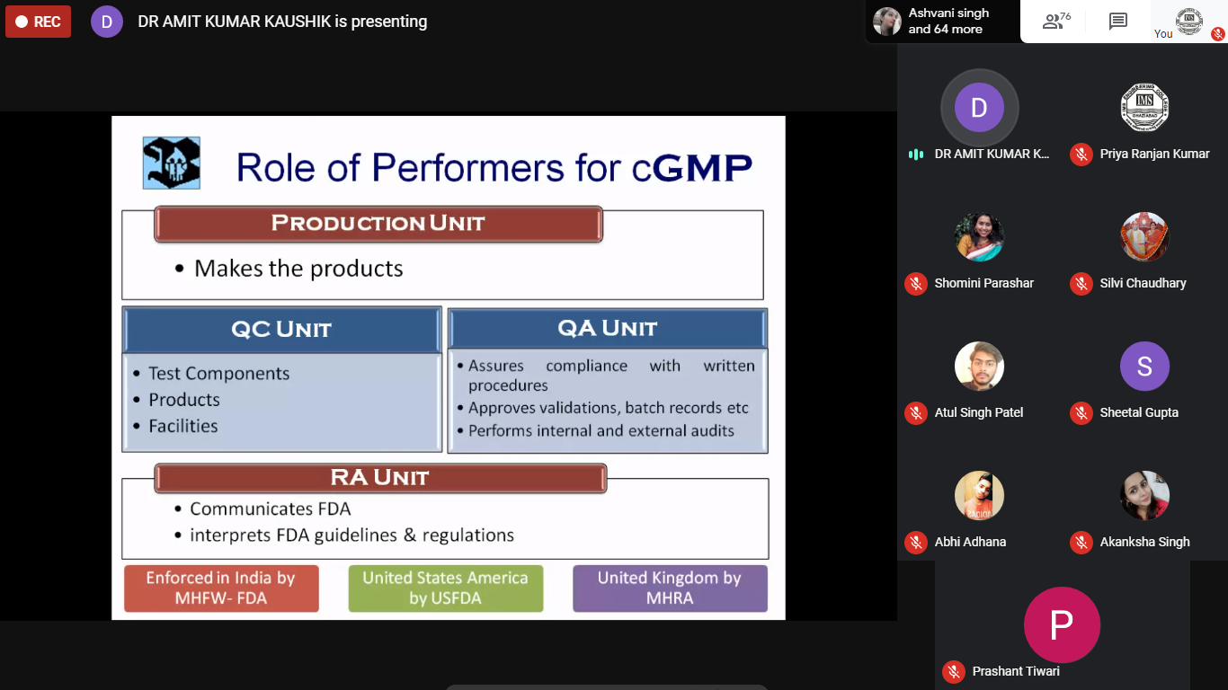Click Shomini Parashar's muted microphone icon

point(915,284)
